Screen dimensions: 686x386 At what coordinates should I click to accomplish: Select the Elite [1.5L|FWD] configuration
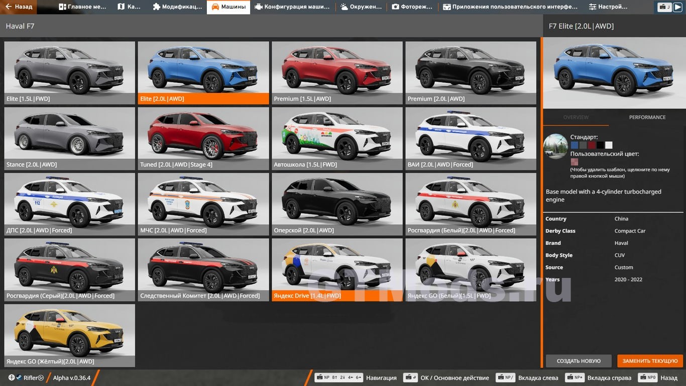70,73
